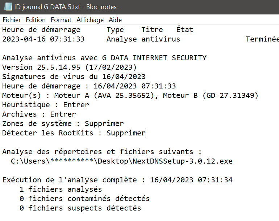This screenshot has width=279, height=221.
Task: Open the Affichage menu
Action: pos(90,20)
